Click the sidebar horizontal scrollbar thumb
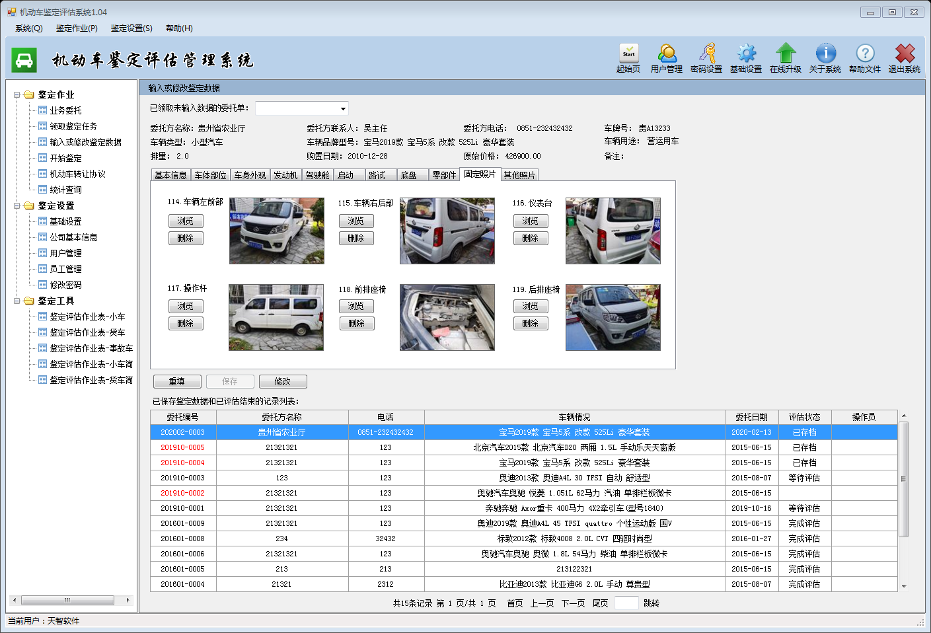The height and width of the screenshot is (633, 931). click(x=67, y=600)
